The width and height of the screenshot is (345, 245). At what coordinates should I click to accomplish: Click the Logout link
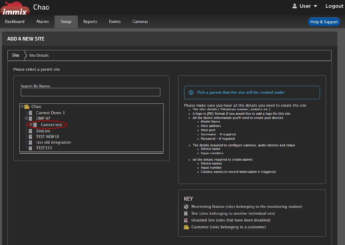coord(334,6)
